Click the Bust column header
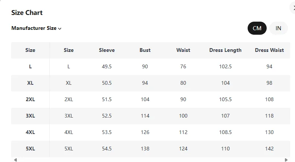 [x=145, y=50]
